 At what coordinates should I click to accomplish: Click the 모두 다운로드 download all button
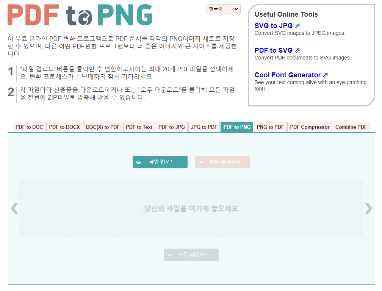[191, 255]
